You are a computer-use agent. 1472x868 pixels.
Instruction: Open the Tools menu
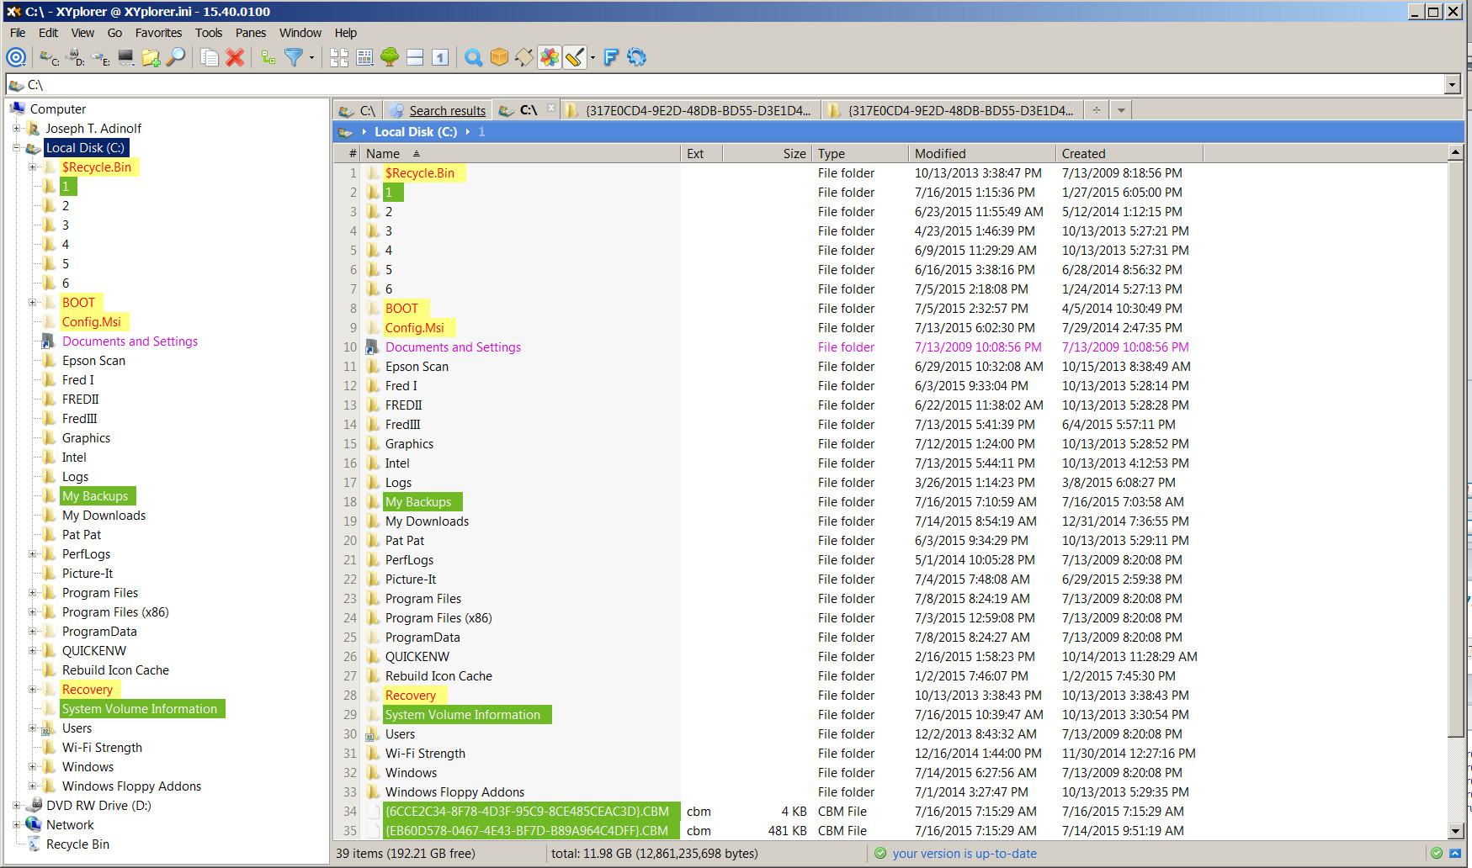click(x=209, y=33)
